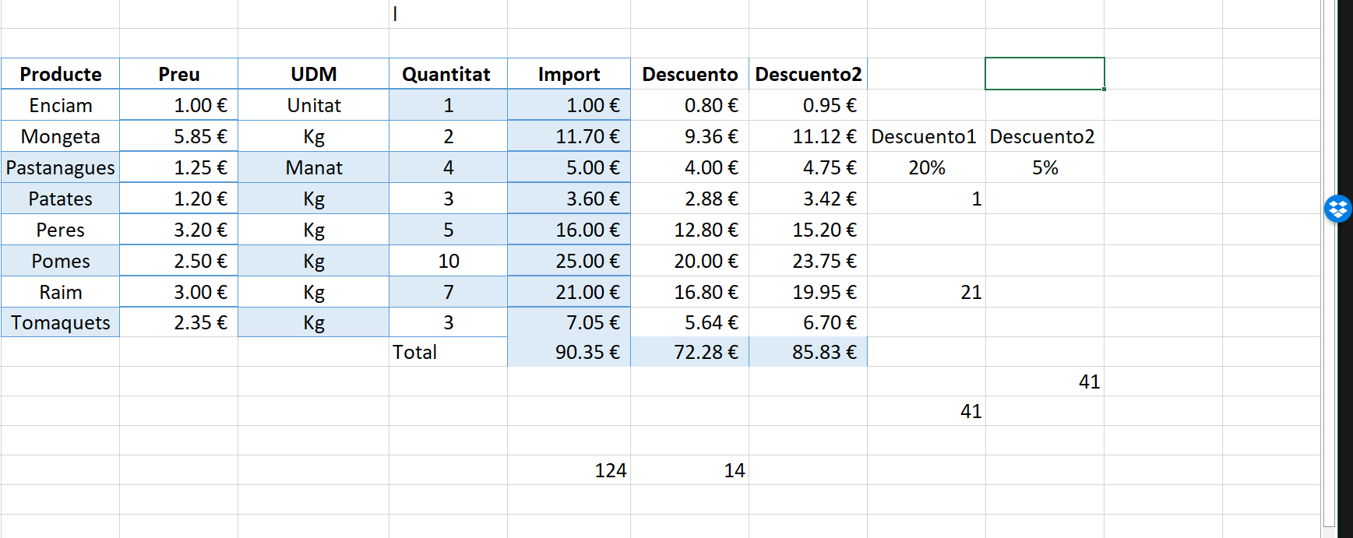
Task: Click the UDM header cell
Action: click(313, 74)
